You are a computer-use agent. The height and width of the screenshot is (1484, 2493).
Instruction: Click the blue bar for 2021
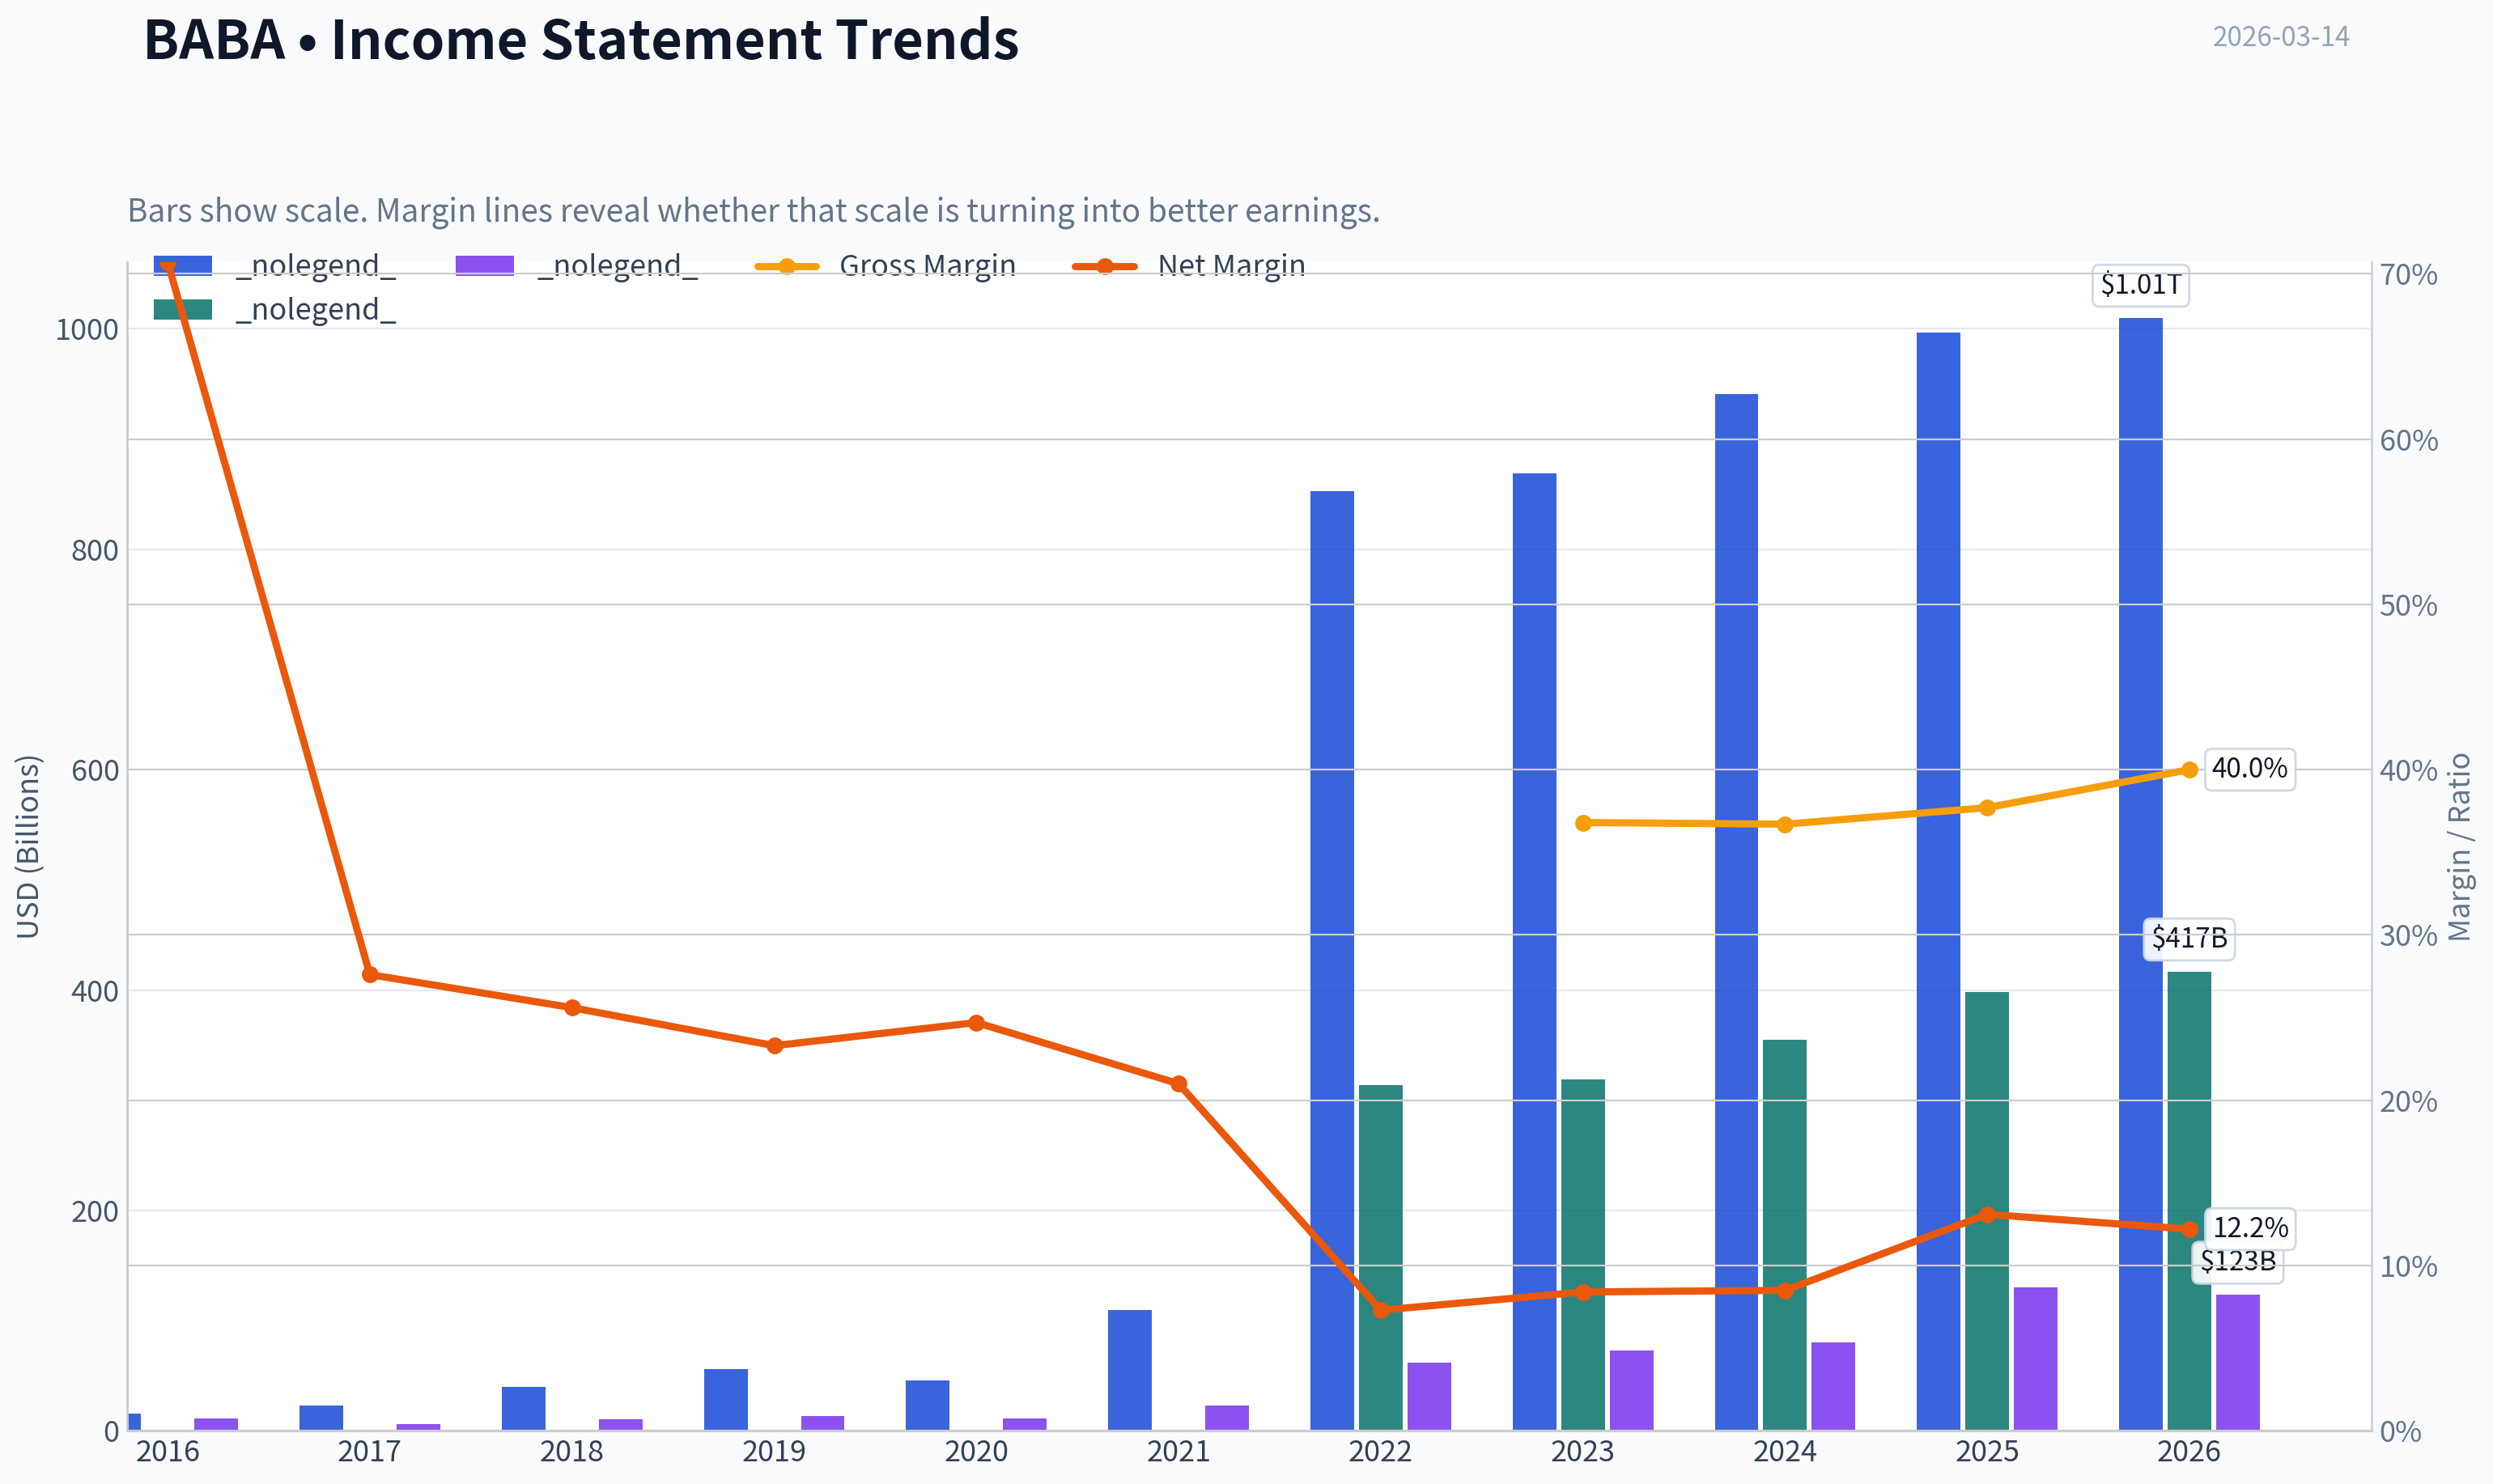tap(1130, 1370)
